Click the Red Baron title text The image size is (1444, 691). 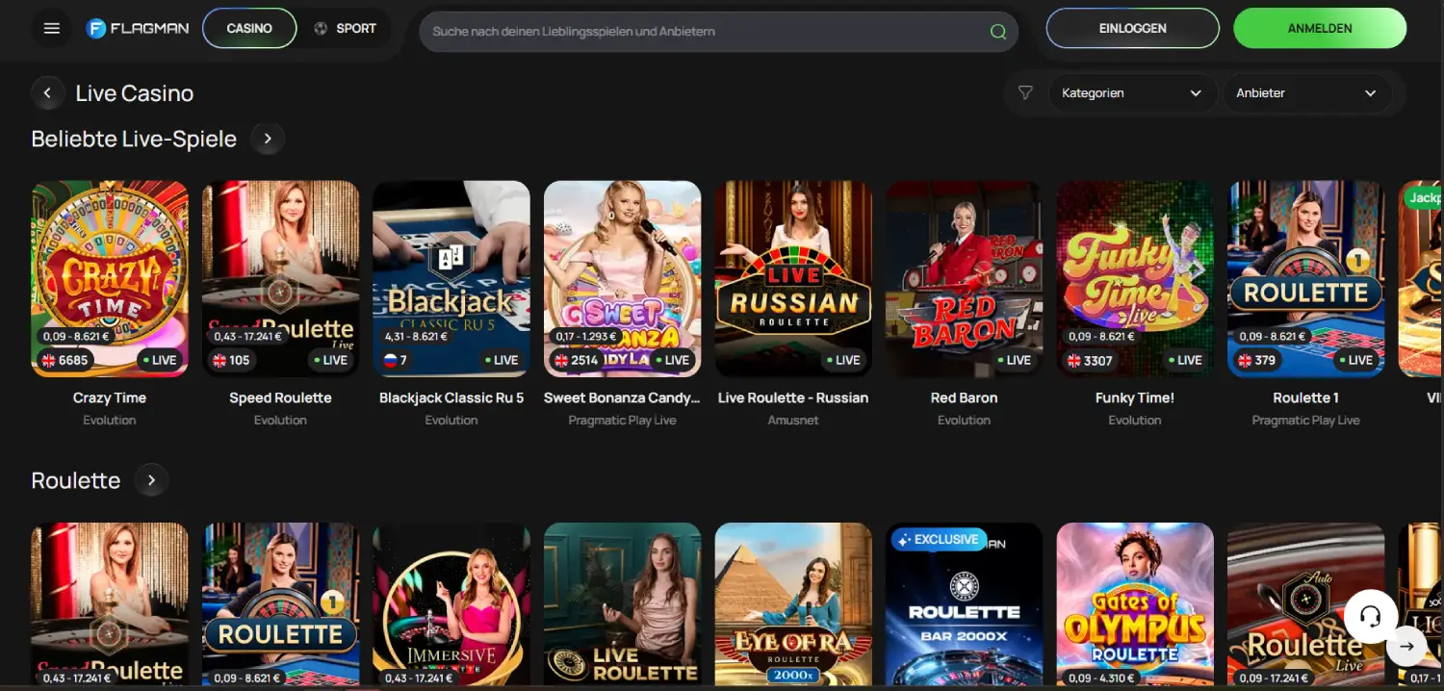964,397
